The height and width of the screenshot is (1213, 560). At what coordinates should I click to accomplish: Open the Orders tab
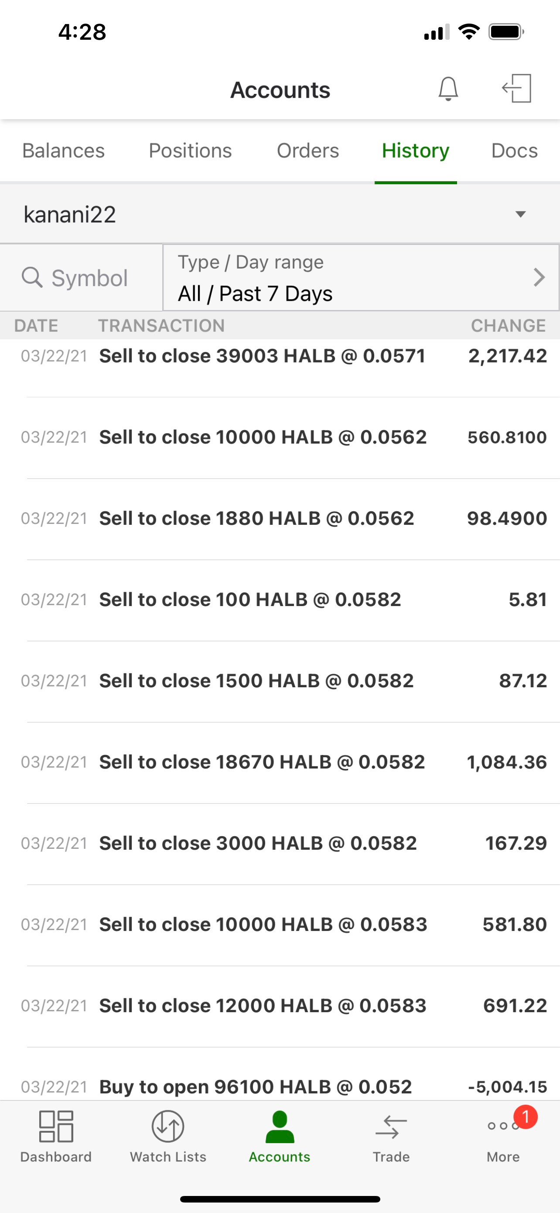point(307,151)
